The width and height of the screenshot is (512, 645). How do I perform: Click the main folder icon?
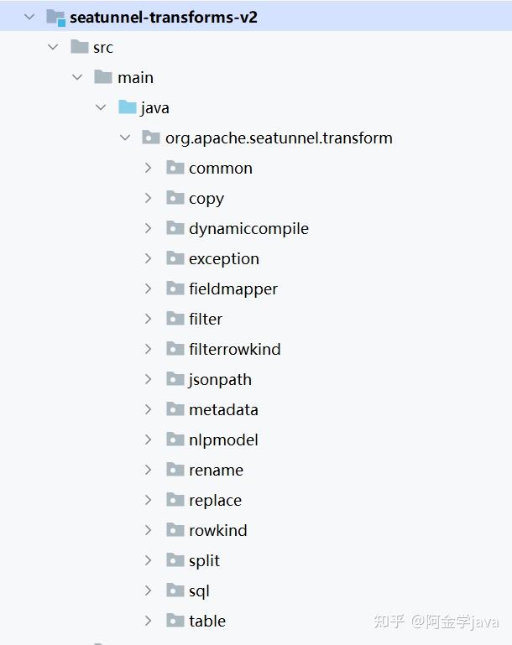pos(103,77)
